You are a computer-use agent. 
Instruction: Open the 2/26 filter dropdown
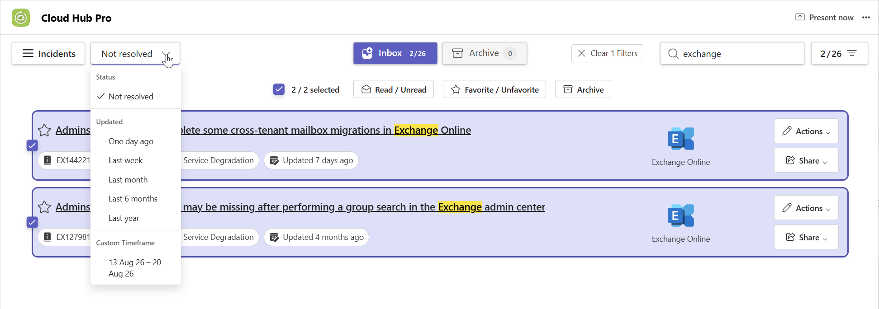pos(839,53)
